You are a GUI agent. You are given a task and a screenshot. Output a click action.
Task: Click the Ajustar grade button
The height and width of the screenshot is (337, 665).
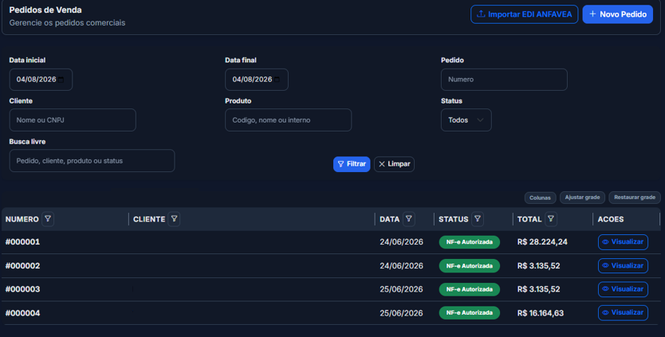point(582,198)
